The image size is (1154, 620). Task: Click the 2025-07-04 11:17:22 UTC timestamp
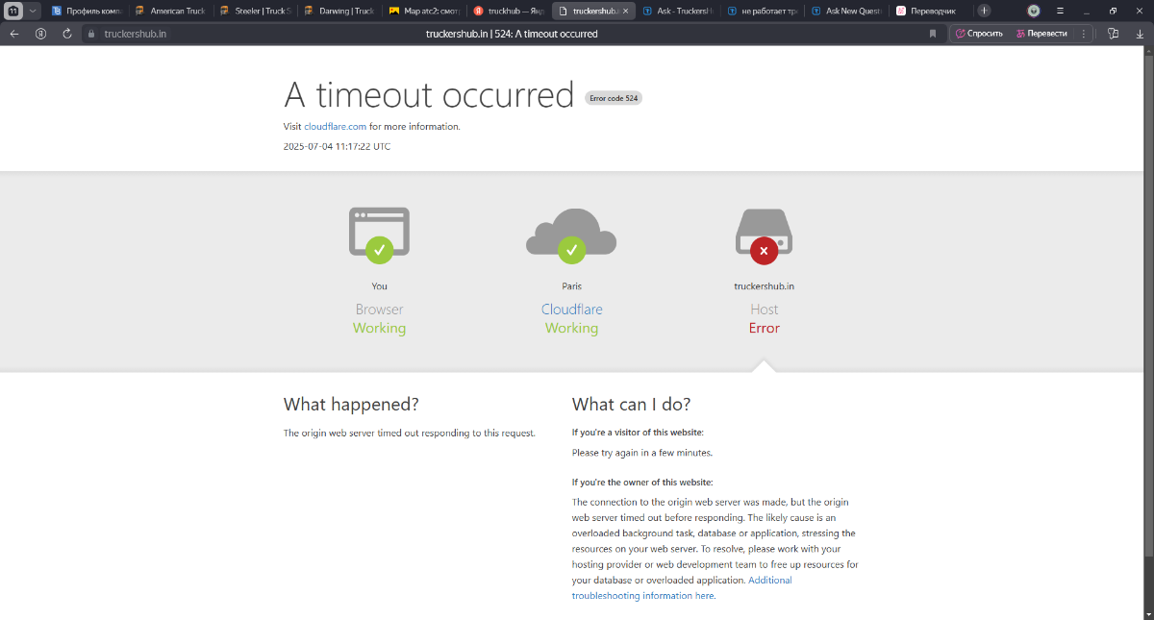337,146
